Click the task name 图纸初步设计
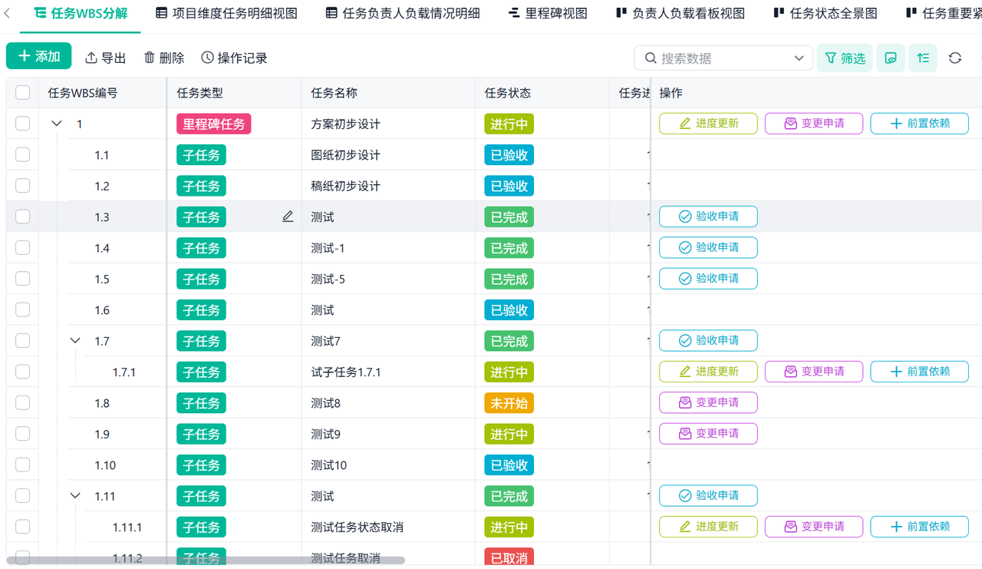Image resolution: width=982 pixels, height=569 pixels. click(x=345, y=155)
